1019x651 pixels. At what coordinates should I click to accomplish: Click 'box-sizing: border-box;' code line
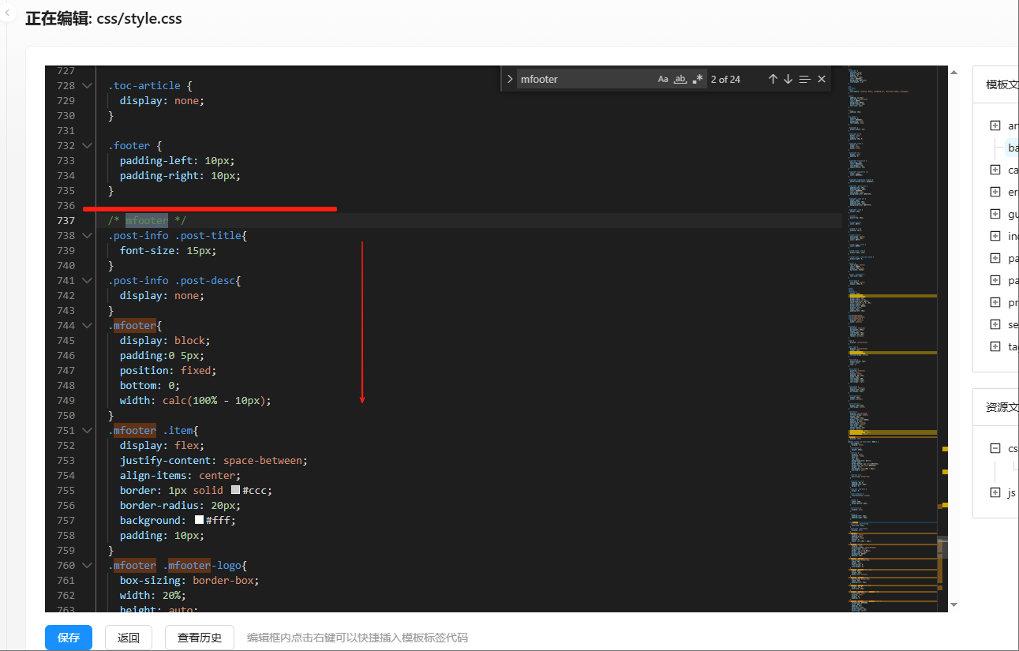pyautogui.click(x=189, y=580)
